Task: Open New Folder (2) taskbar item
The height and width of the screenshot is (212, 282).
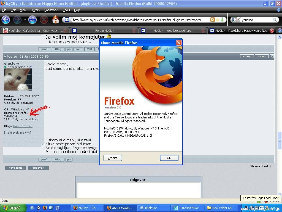Action: [x=221, y=208]
